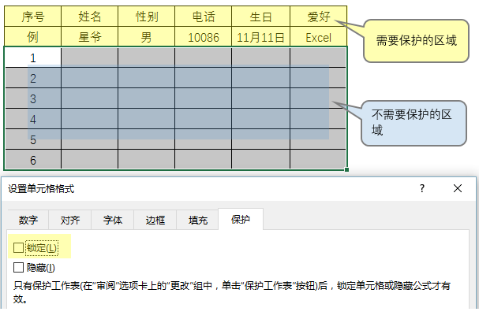
Task: Select the 姓名 header cell
Action: (89, 17)
